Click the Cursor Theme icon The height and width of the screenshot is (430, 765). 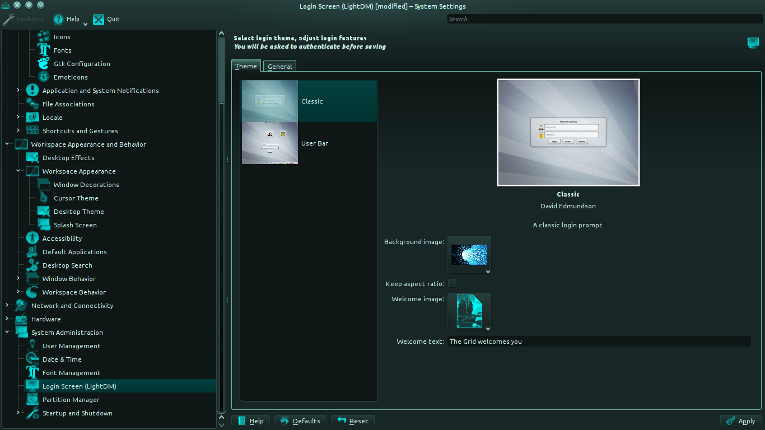click(44, 198)
